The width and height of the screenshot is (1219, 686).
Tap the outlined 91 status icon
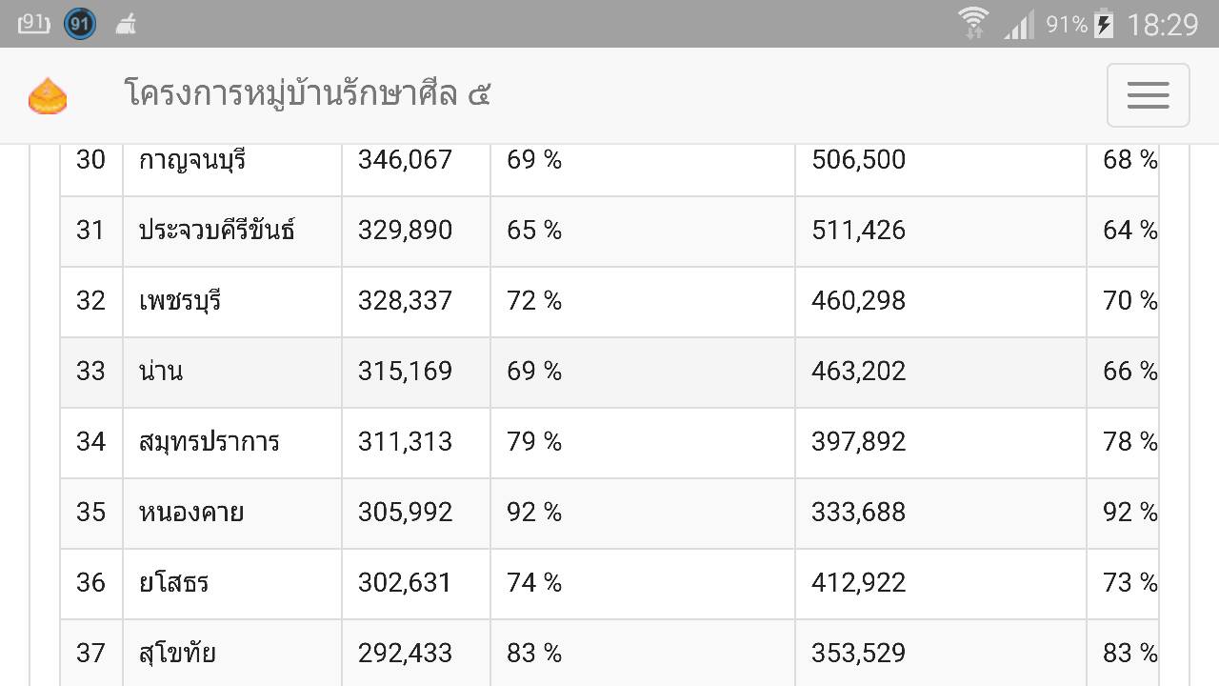(34, 23)
